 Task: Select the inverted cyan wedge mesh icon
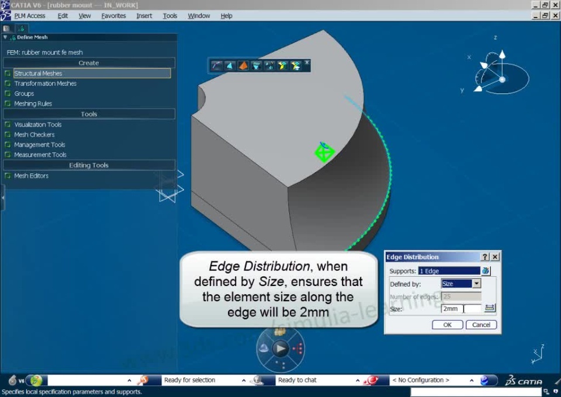[256, 66]
